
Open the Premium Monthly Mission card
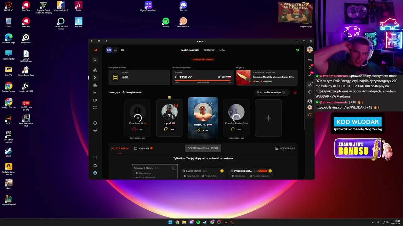267,78
